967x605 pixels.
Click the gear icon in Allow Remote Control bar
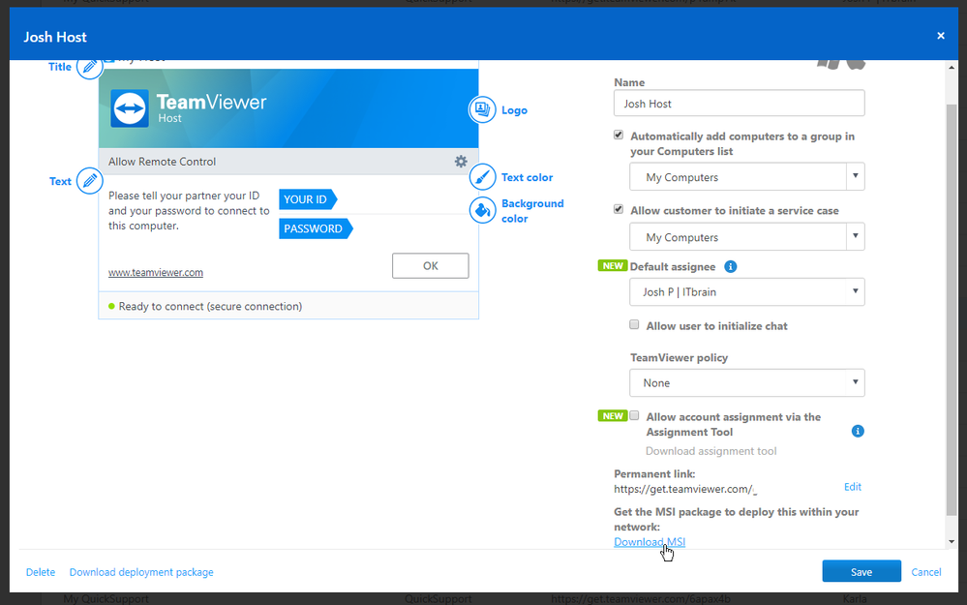click(x=461, y=162)
